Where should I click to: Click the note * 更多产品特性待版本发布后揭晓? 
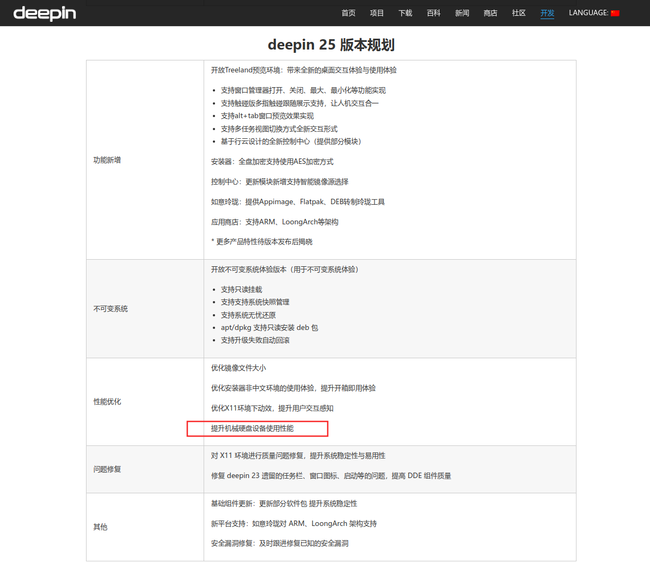(262, 242)
